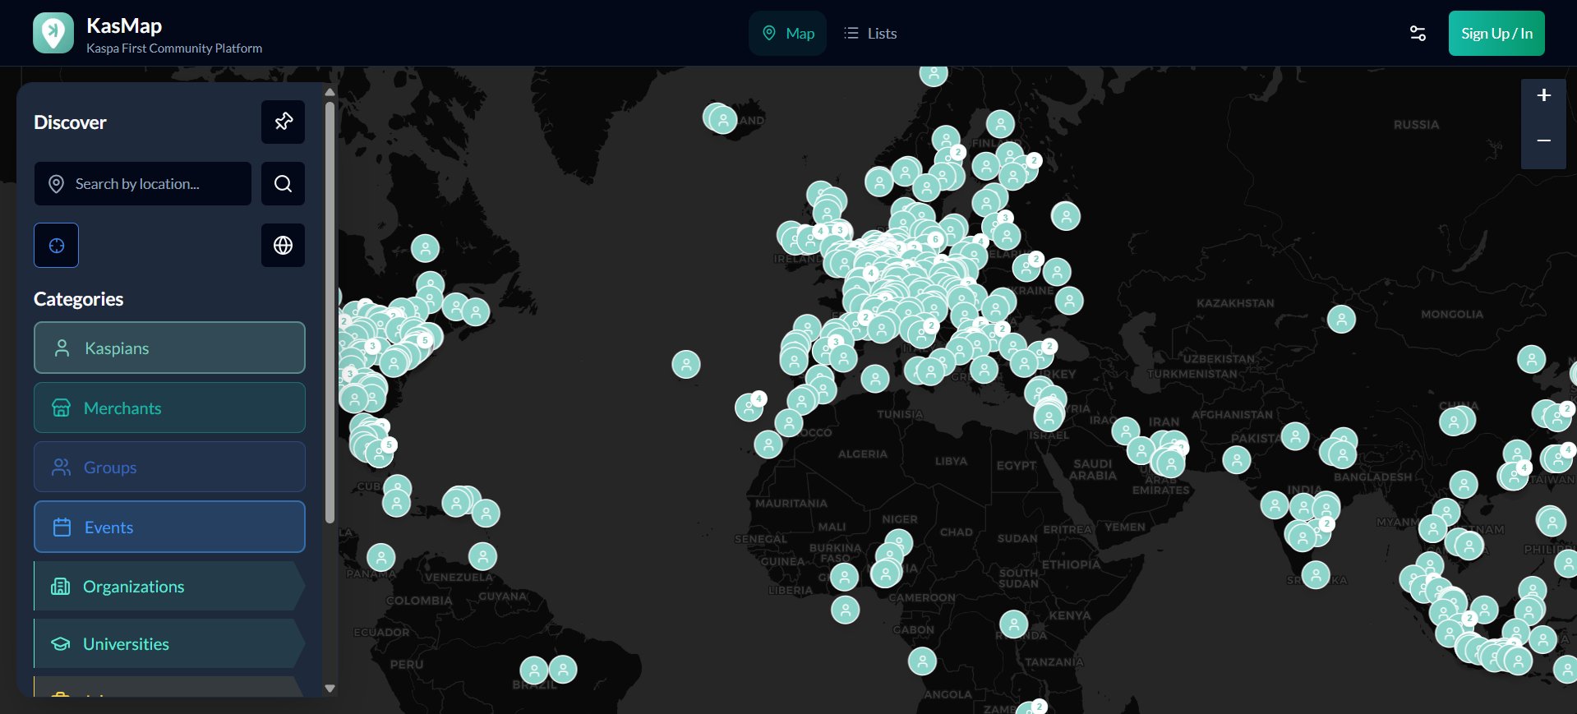Open the marker just above Tunisia label
The image size is (1577, 714).
point(875,379)
